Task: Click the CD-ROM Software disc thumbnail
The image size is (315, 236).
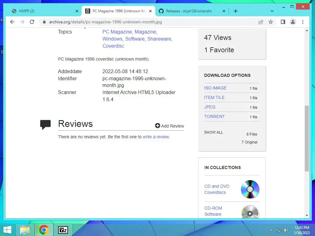Action: [250, 212]
